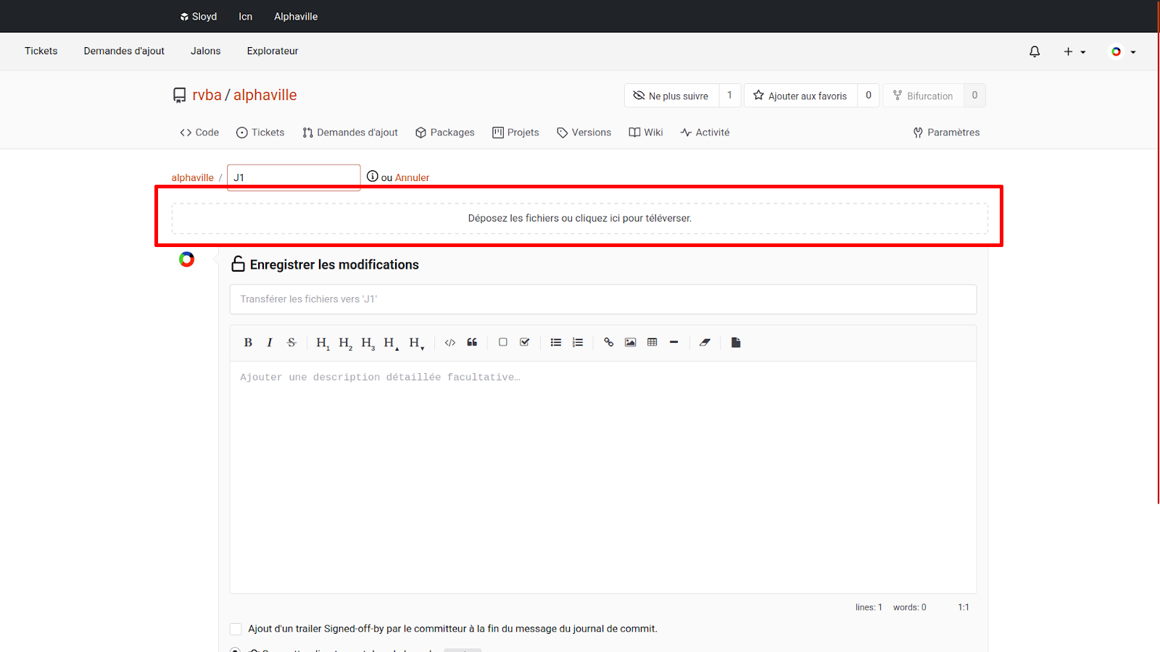
Task: Insert a blockquote using the quote icon
Action: click(472, 343)
